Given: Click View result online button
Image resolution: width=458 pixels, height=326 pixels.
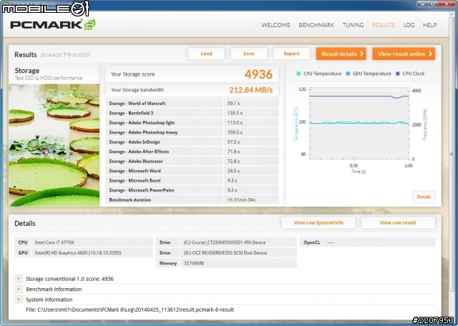Looking at the screenshot, I should click(x=404, y=54).
